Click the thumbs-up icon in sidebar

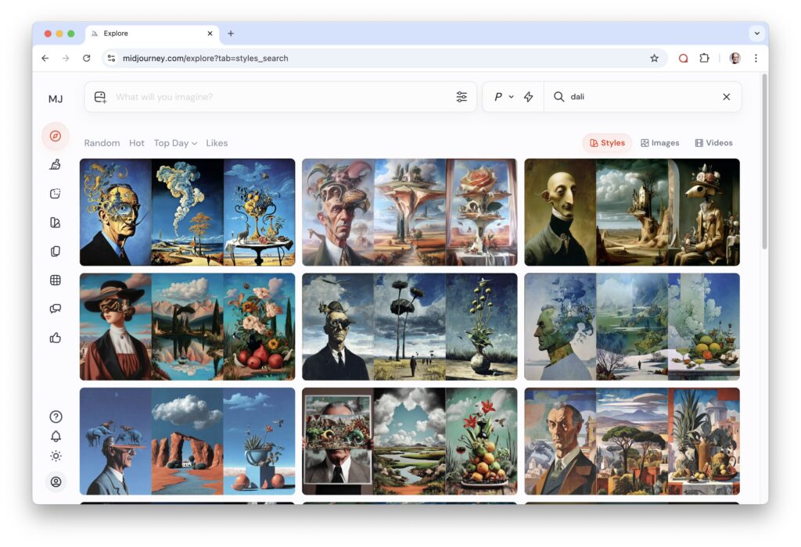[56, 338]
